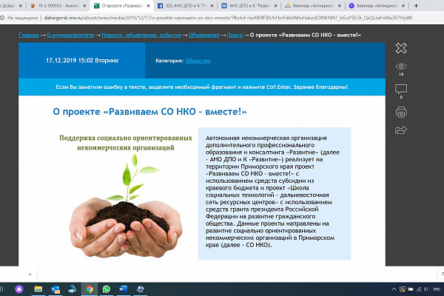Click 'Категория:' label text
The width and height of the screenshot is (444, 296).
point(169,61)
